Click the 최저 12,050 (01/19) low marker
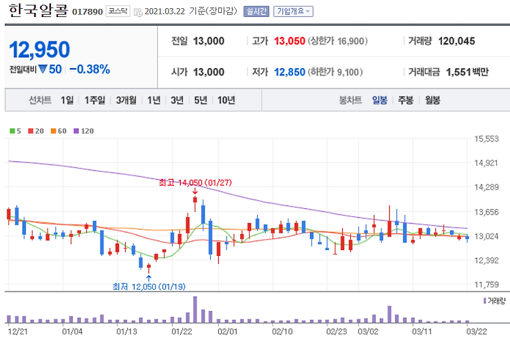510x341 pixels. [x=149, y=287]
